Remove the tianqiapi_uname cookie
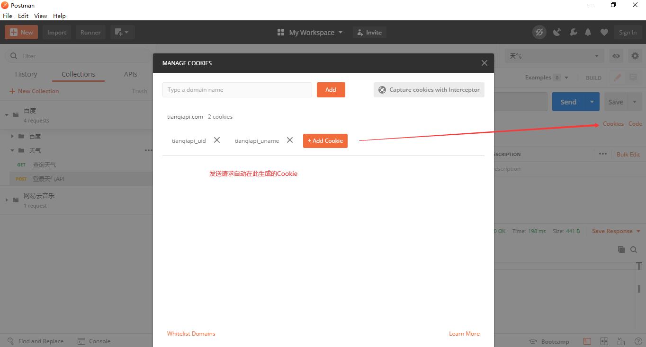The height and width of the screenshot is (347, 646). point(290,140)
